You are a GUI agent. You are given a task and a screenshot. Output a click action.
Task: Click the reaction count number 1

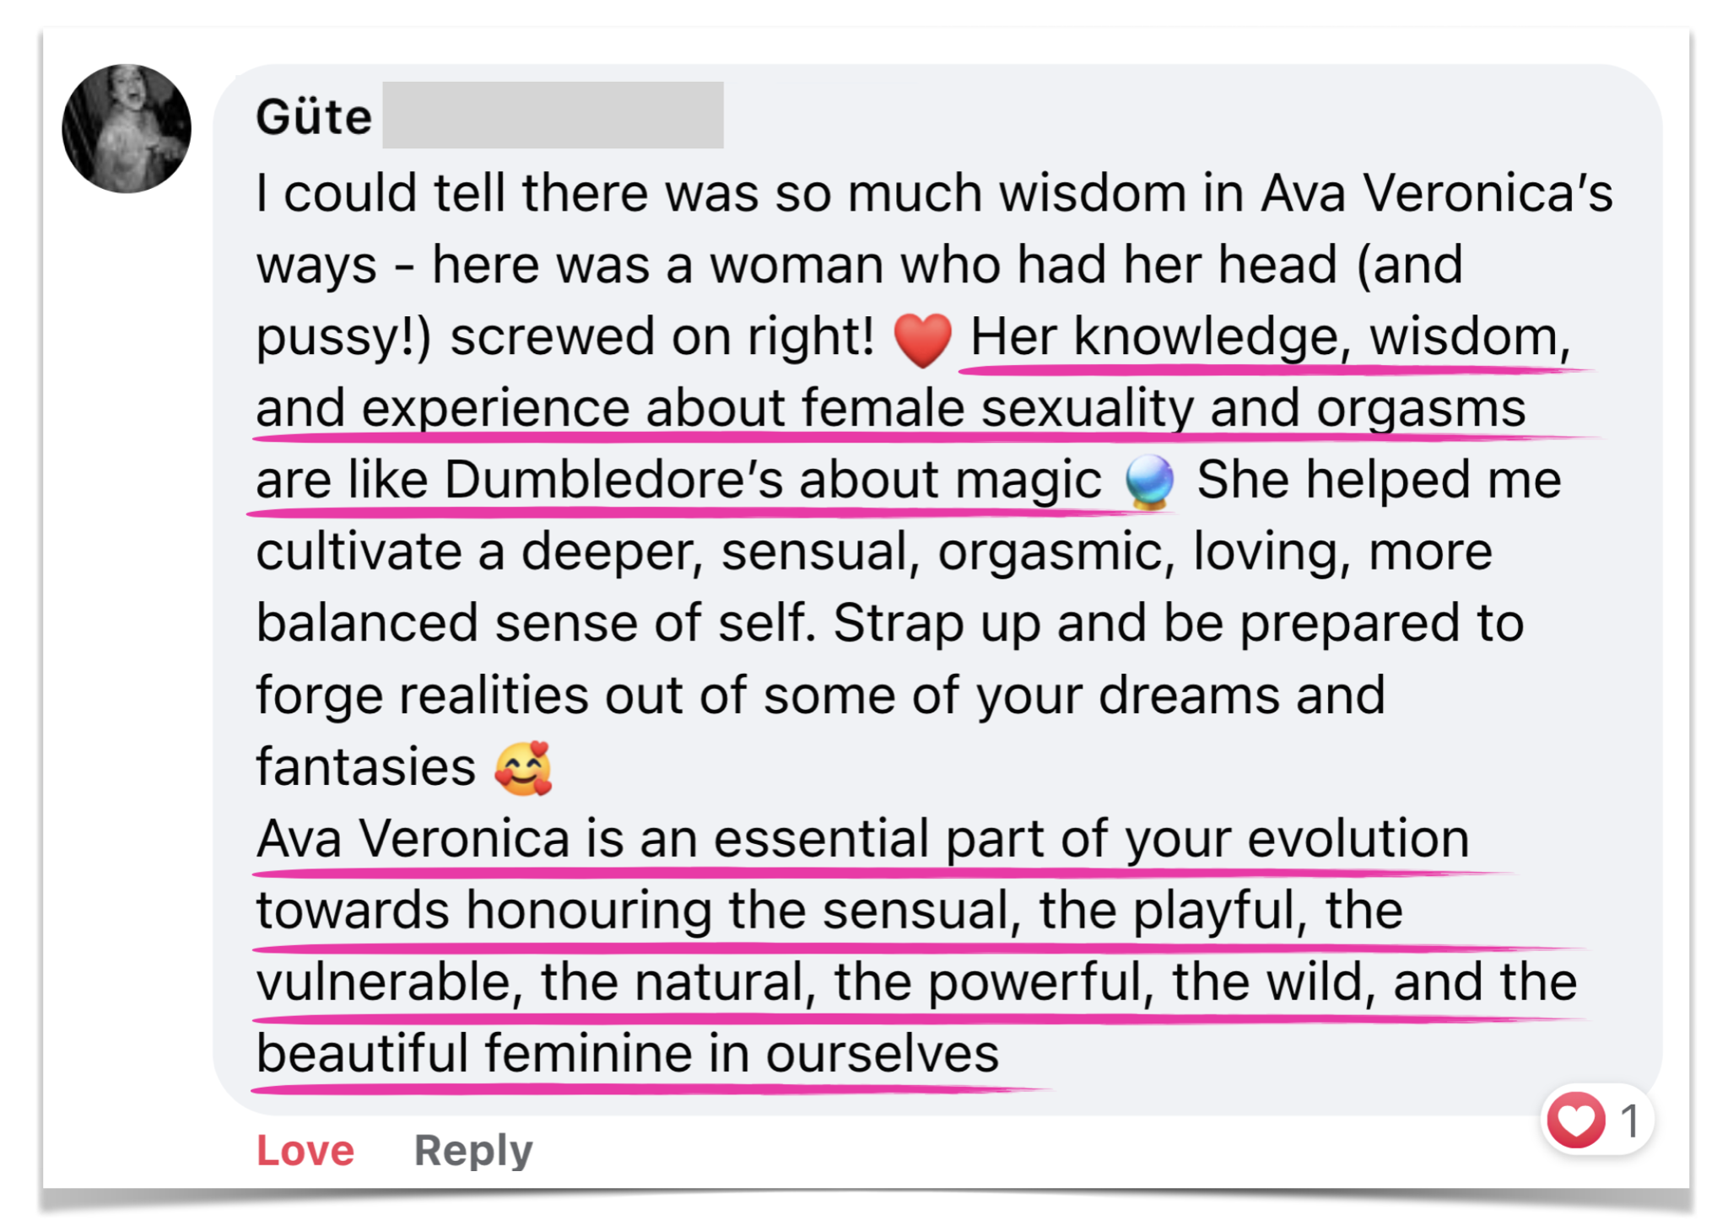(1630, 1121)
